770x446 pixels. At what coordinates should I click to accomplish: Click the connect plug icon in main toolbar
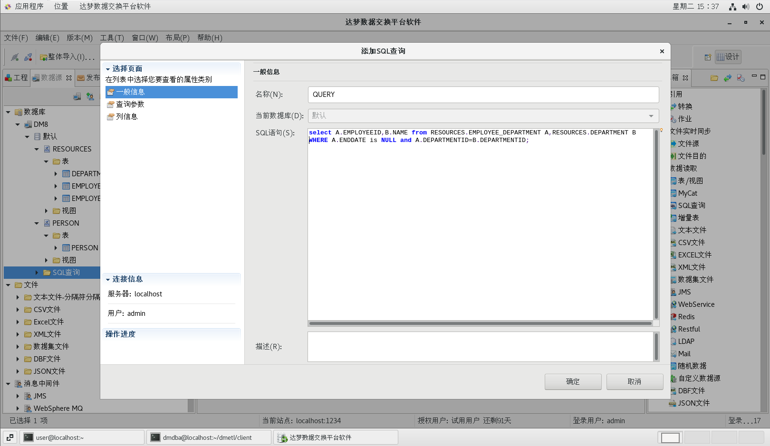[15, 57]
